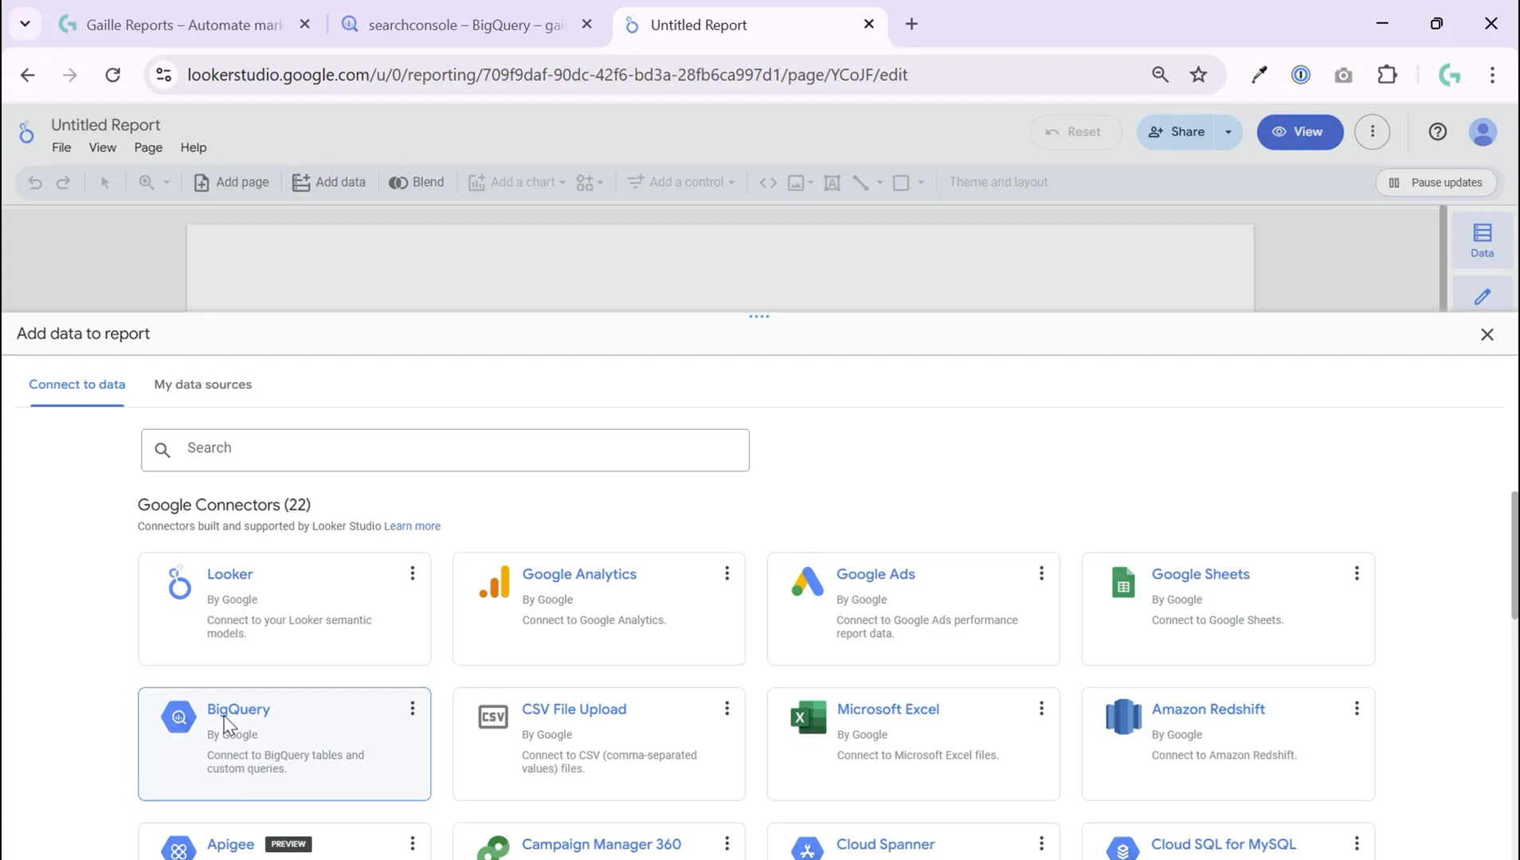Select the rectangle shape tool
Image resolution: width=1520 pixels, height=860 pixels.
[x=901, y=182]
